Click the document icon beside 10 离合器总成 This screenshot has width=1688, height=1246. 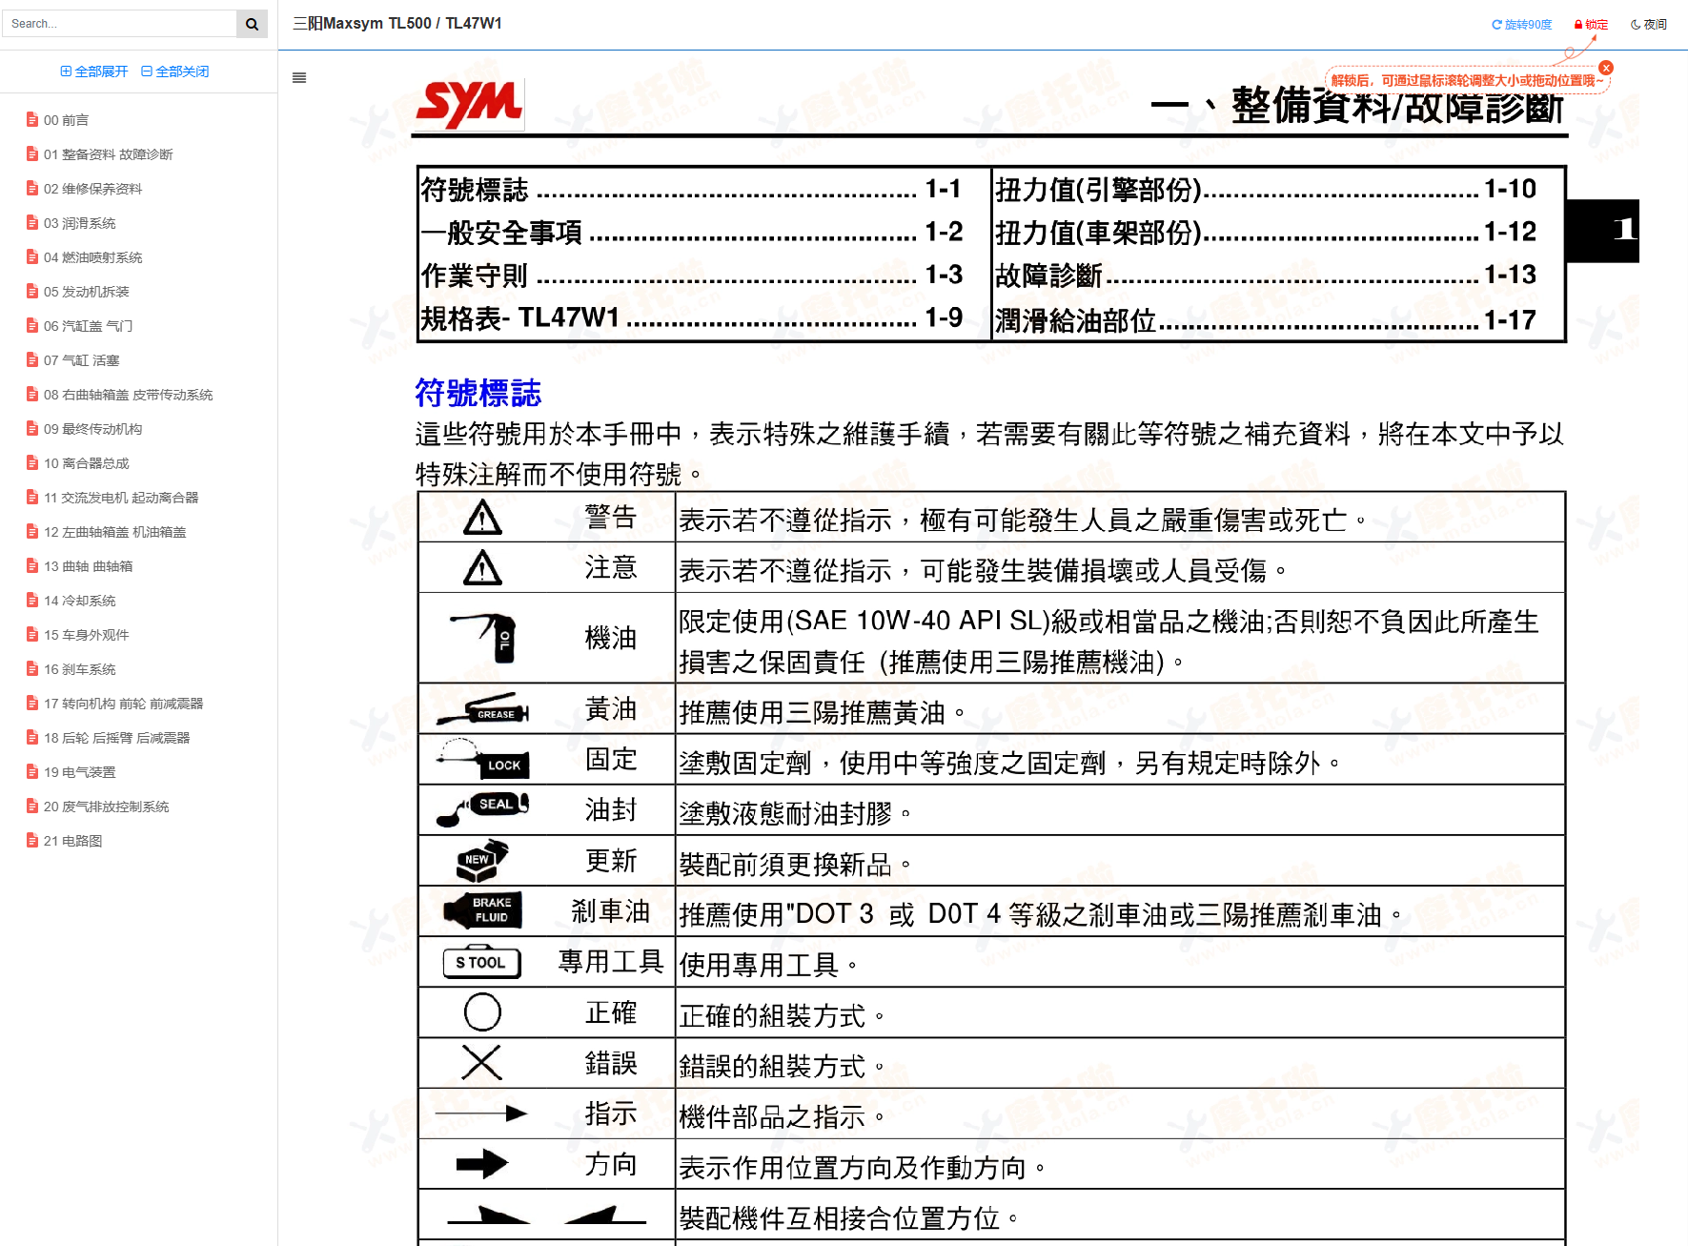[32, 463]
